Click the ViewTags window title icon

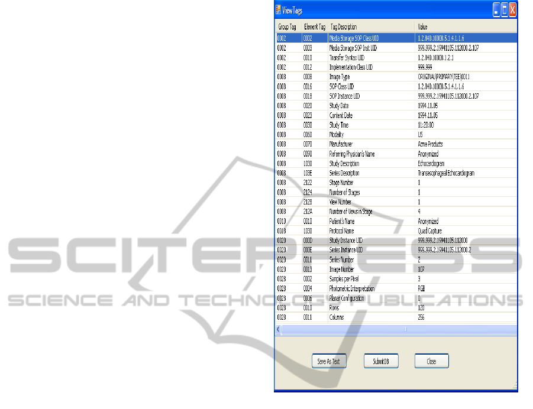point(279,10)
